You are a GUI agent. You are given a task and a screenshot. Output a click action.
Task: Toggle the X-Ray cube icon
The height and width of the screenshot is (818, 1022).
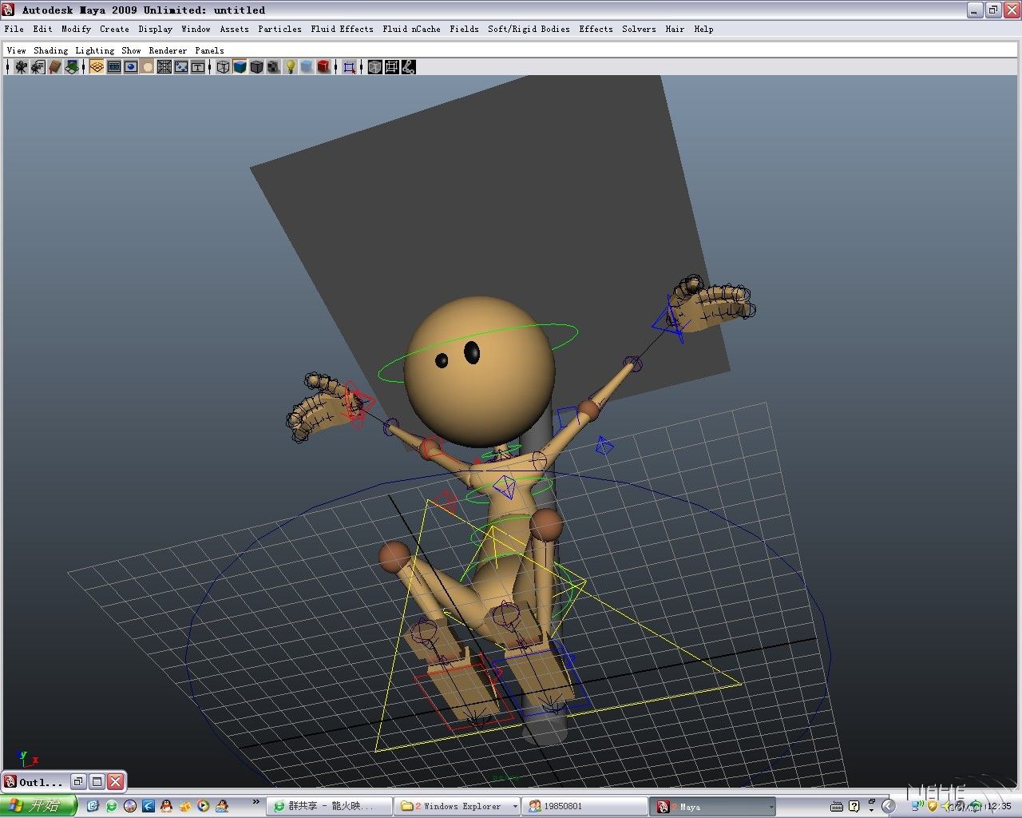[374, 67]
